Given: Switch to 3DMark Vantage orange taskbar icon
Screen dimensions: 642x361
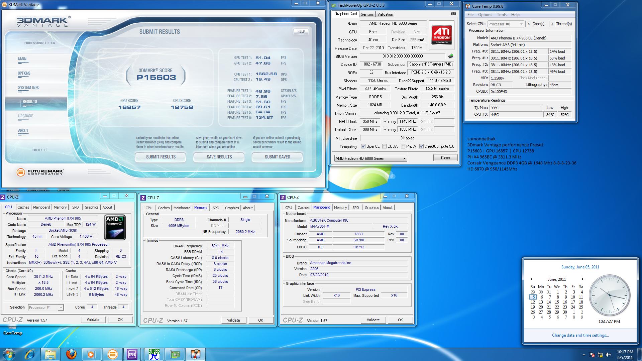Looking at the screenshot, I should [x=112, y=354].
